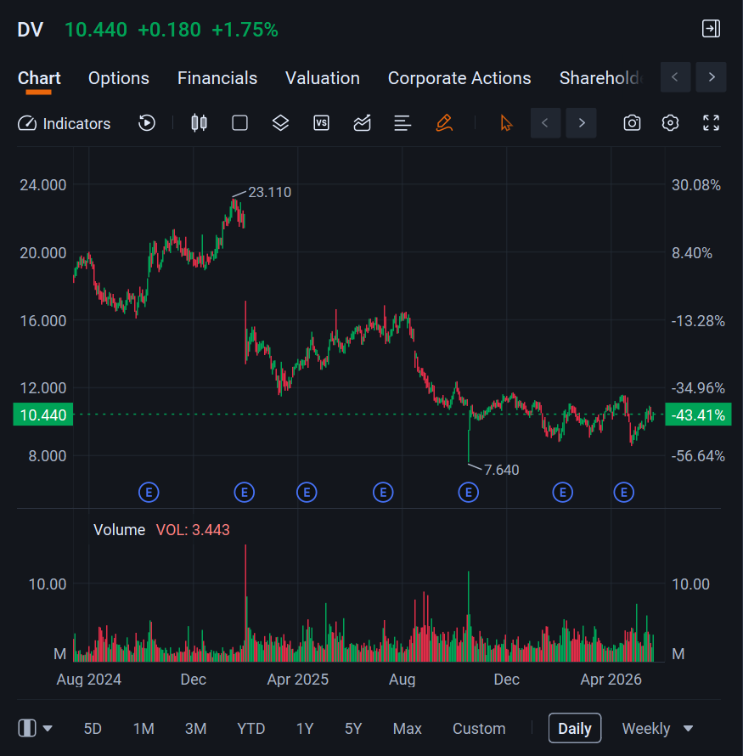This screenshot has height=756, width=743.
Task: Select the Weekly interval
Action: pyautogui.click(x=645, y=728)
